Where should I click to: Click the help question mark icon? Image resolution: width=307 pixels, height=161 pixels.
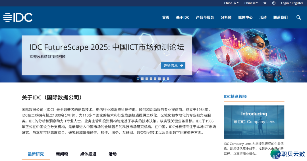(274, 3)
